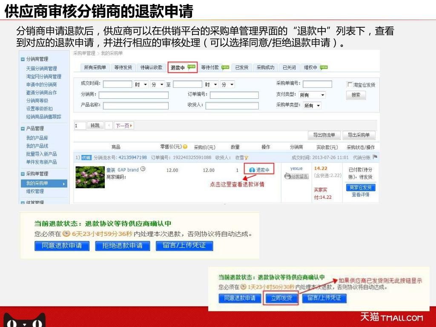
Task: Switch to 等待发货 tab
Action: coord(123,68)
